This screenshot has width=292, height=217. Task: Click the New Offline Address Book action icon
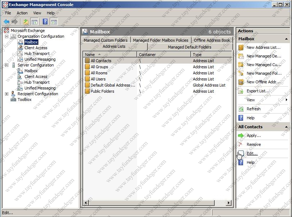pyautogui.click(x=241, y=82)
